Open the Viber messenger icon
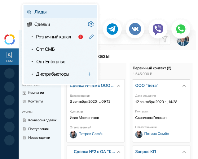This screenshot has height=159, width=198. [x=158, y=29]
